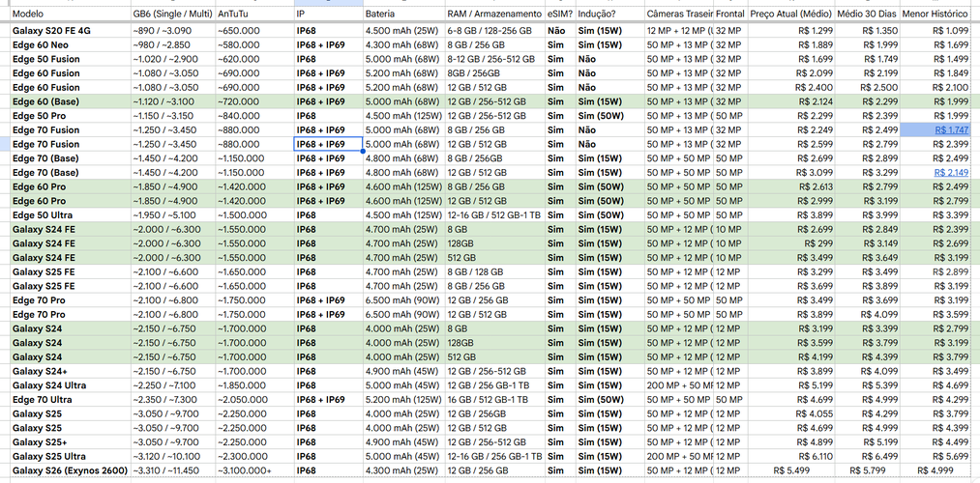Select the R$ 4.055 current price cell

[791, 413]
